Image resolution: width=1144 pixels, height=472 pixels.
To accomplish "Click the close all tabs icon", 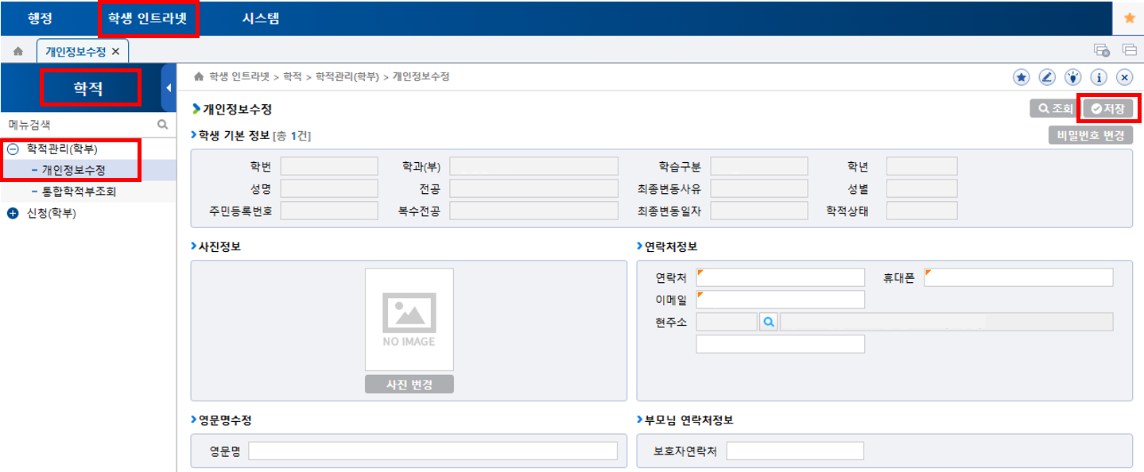I will coord(1101,50).
